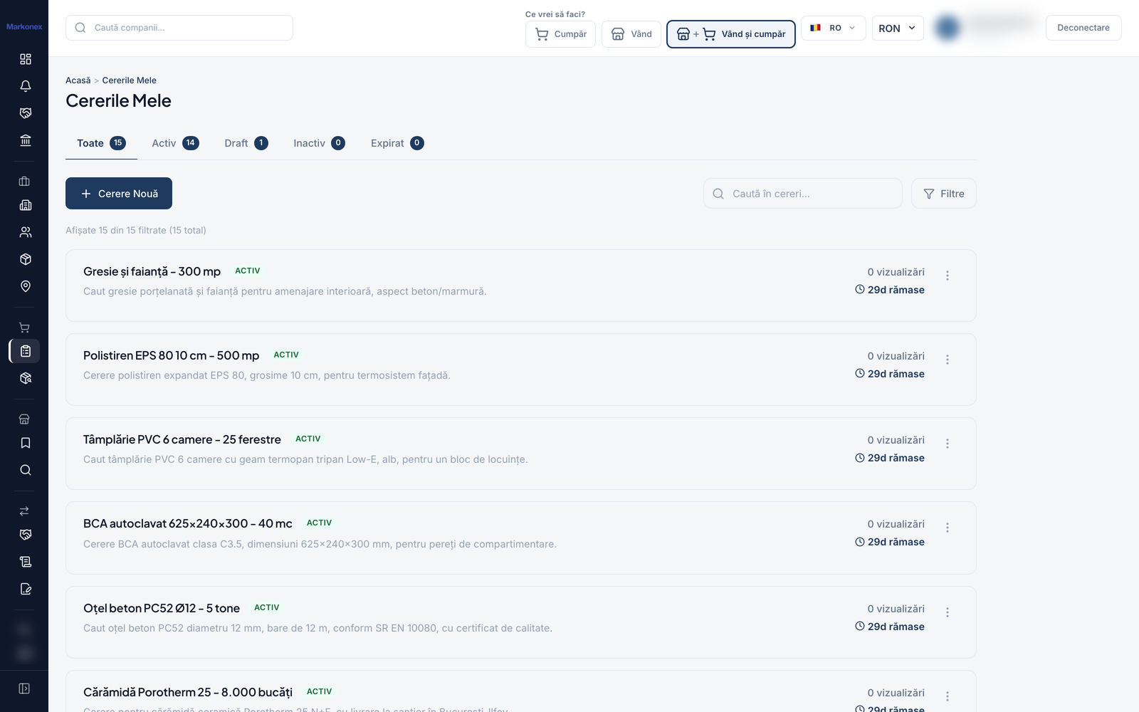Switch to the Inactiv tab
The height and width of the screenshot is (712, 1139).
[319, 143]
